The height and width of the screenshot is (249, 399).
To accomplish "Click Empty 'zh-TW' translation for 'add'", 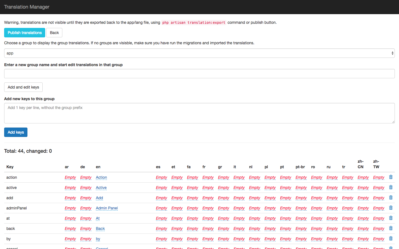I will [378, 198].
